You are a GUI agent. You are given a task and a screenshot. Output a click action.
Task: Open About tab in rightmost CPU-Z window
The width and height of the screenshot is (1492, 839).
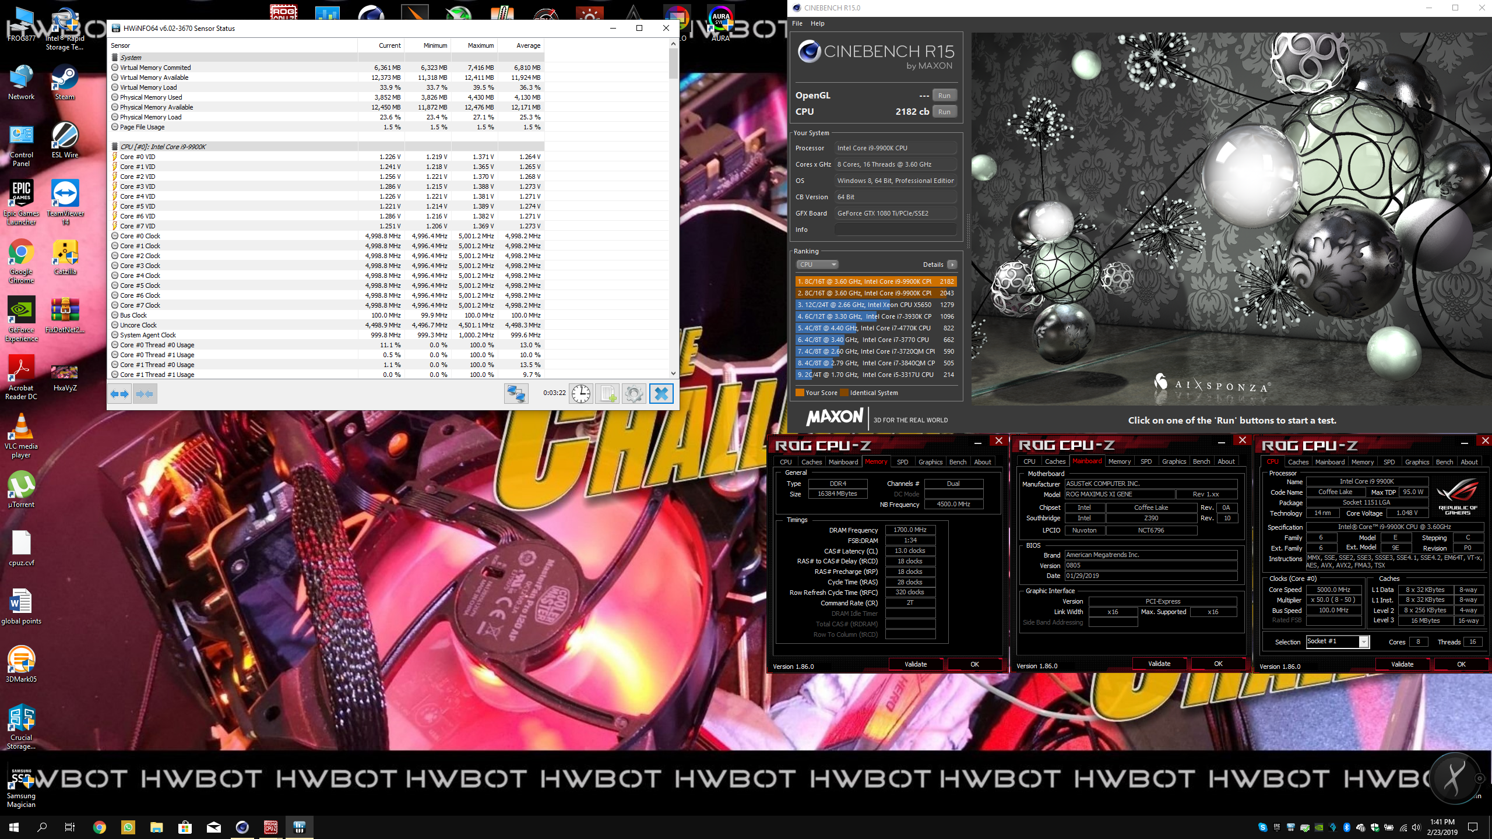click(1469, 462)
